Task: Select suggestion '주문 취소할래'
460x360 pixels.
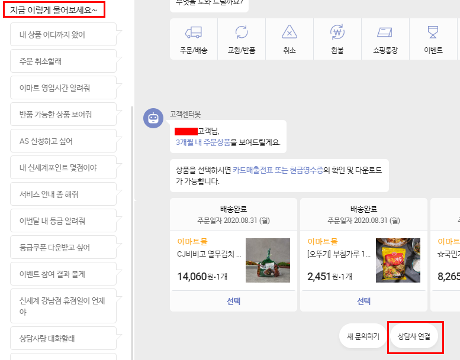Action: coord(63,61)
